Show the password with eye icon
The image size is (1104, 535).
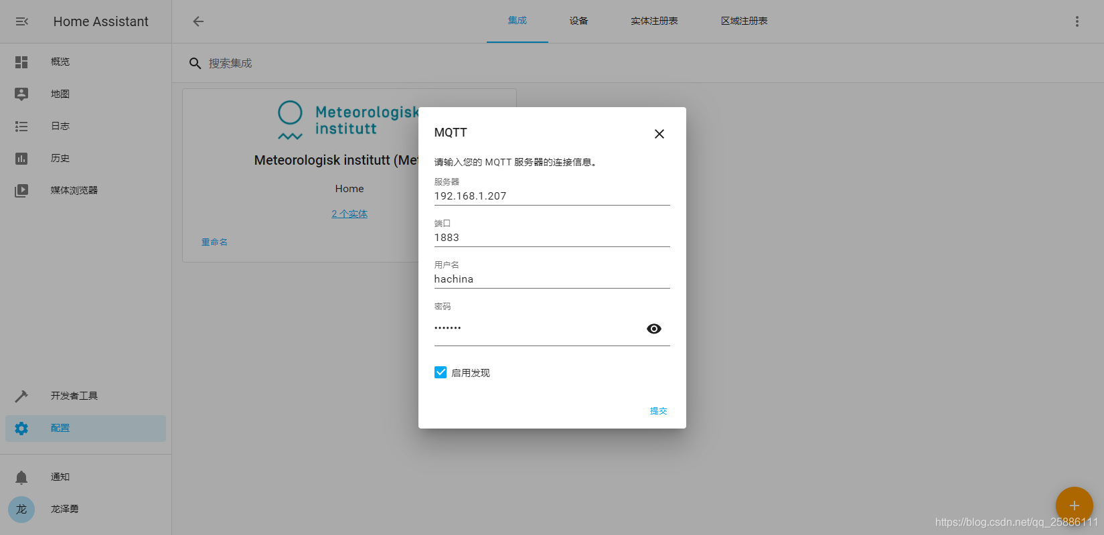(x=654, y=329)
